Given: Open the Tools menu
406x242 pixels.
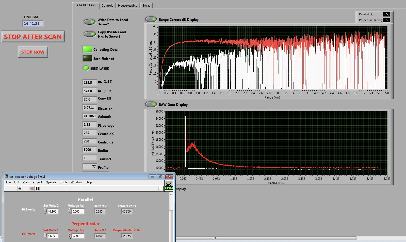Looking at the screenshot, I should tap(63, 182).
